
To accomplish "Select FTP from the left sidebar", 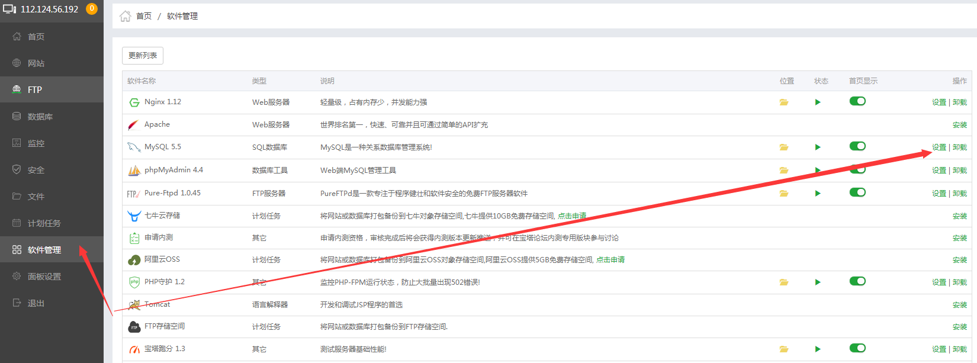I will pyautogui.click(x=35, y=90).
